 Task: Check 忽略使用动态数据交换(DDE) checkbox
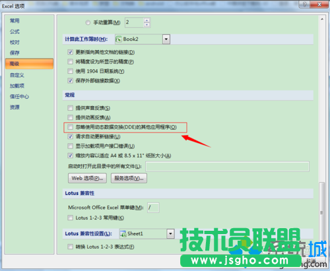(x=70, y=127)
